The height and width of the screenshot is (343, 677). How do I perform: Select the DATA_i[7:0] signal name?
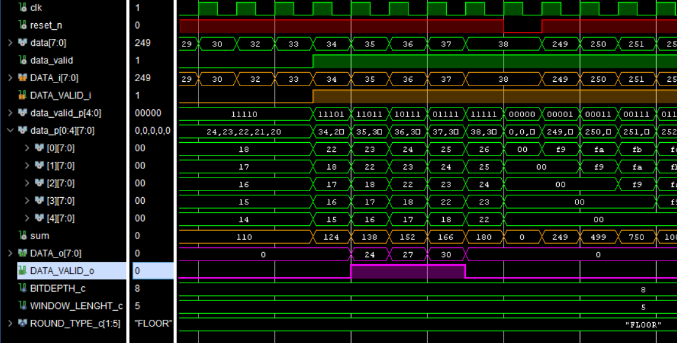pyautogui.click(x=54, y=78)
